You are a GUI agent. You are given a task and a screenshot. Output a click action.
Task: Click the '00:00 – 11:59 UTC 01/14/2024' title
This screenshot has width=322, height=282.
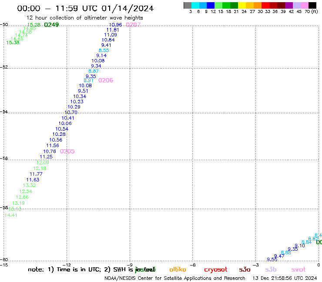[x=85, y=8]
